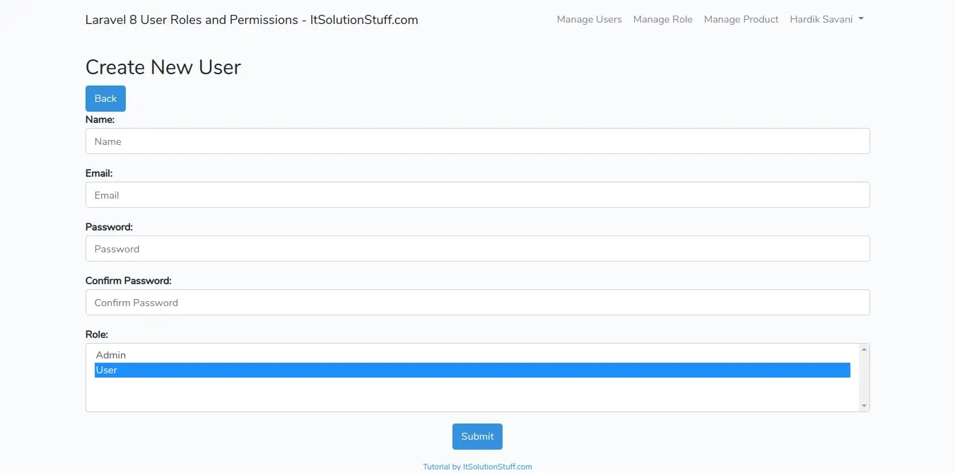Viewport: 955px width, 473px height.
Task: Click into the Email input box
Action: [477, 195]
